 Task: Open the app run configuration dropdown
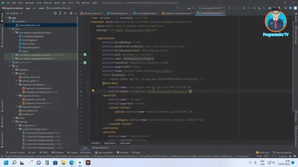(x=188, y=8)
